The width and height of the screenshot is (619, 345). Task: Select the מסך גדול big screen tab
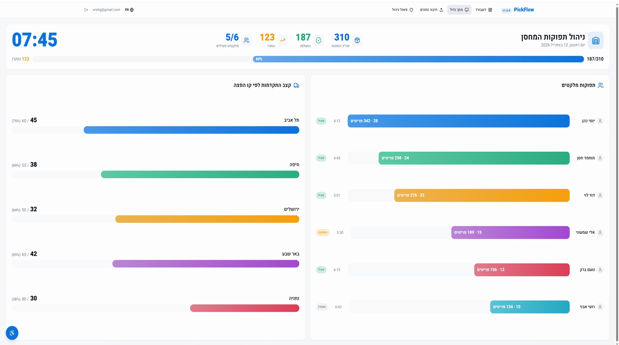pos(459,10)
